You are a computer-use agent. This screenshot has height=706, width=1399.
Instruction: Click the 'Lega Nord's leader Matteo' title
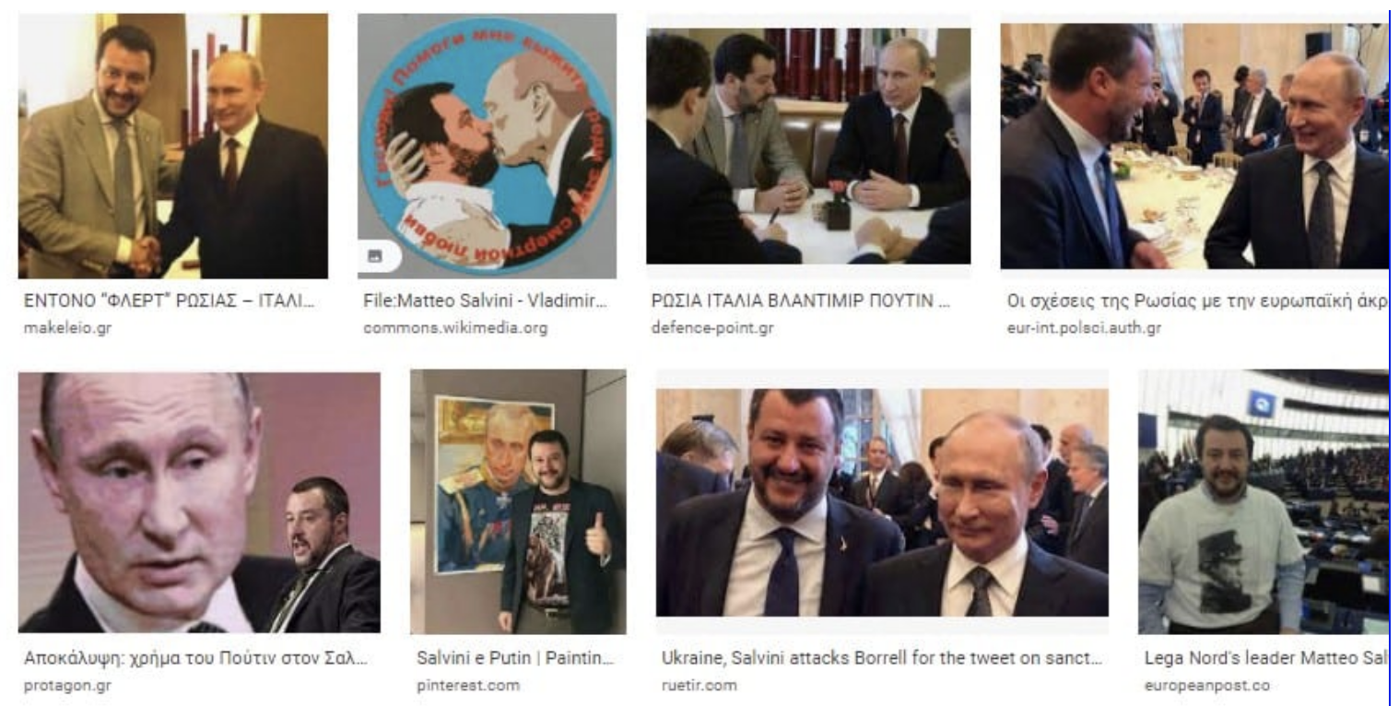[1266, 659]
